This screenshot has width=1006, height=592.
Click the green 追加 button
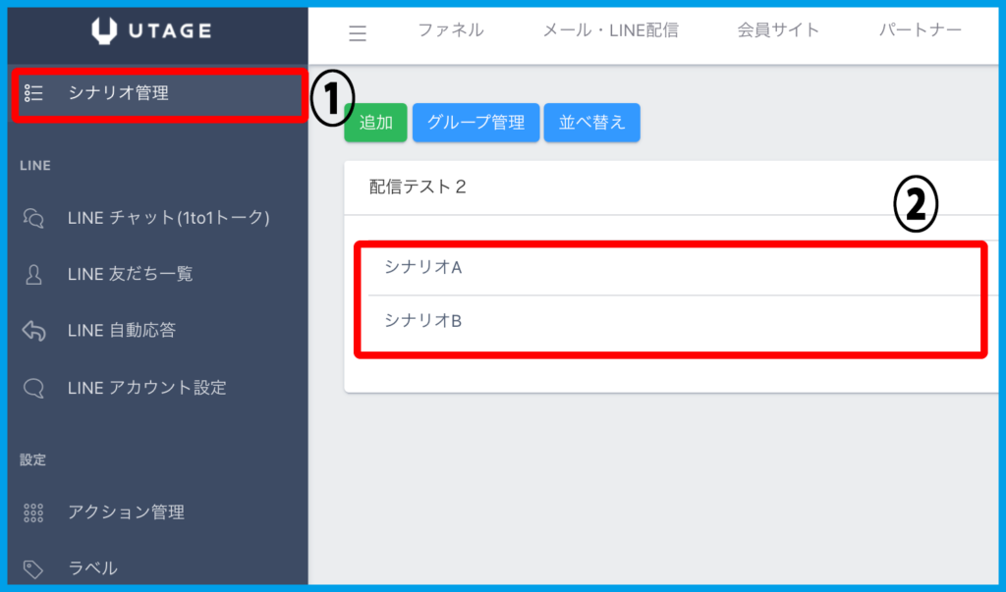click(x=375, y=122)
